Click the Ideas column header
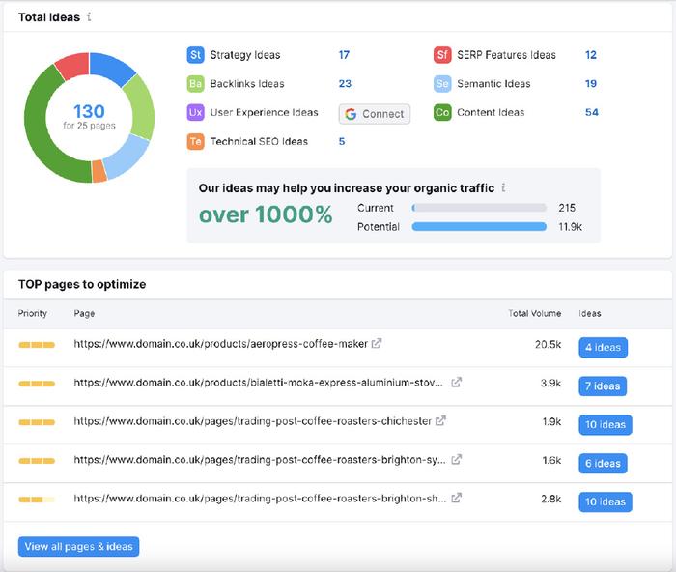 point(590,314)
